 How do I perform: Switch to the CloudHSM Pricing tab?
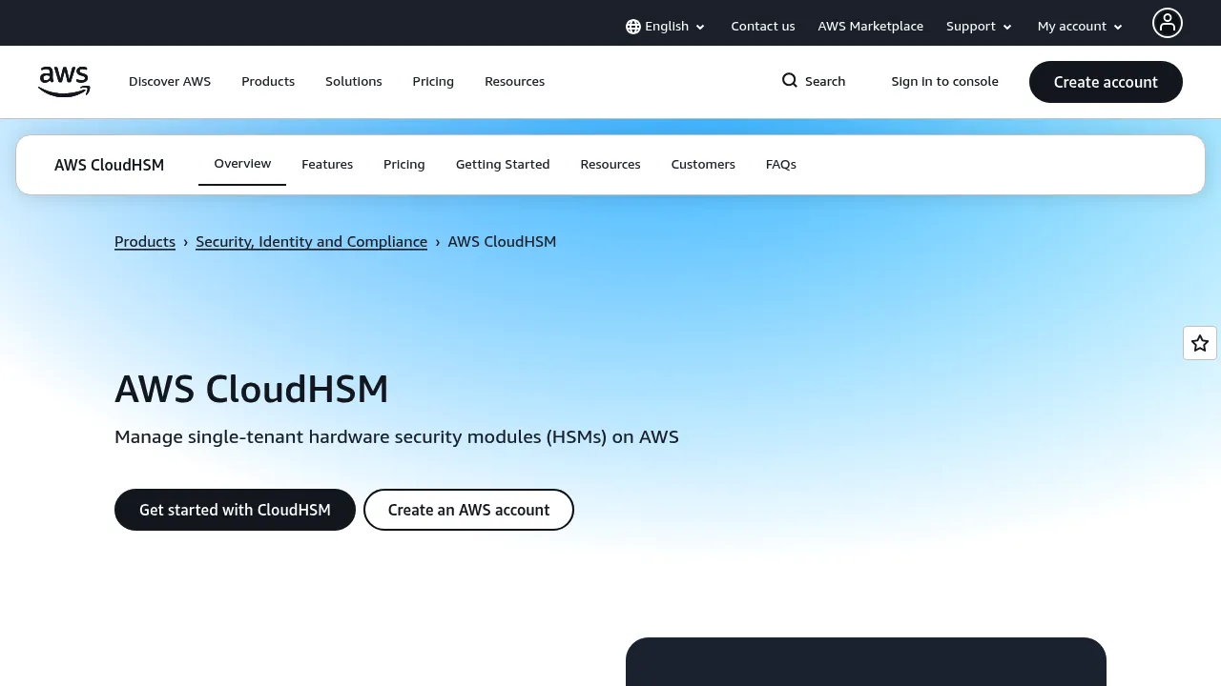click(404, 165)
